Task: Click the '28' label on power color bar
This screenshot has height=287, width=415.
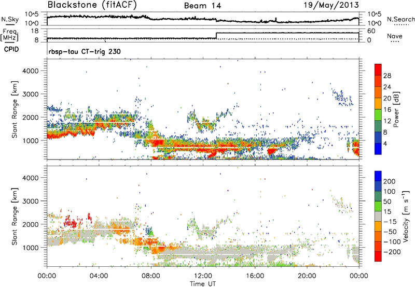Action: point(387,76)
